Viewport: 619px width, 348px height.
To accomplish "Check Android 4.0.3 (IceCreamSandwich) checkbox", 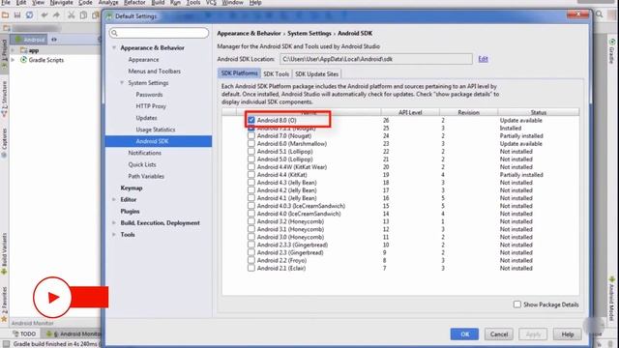I will [x=251, y=206].
